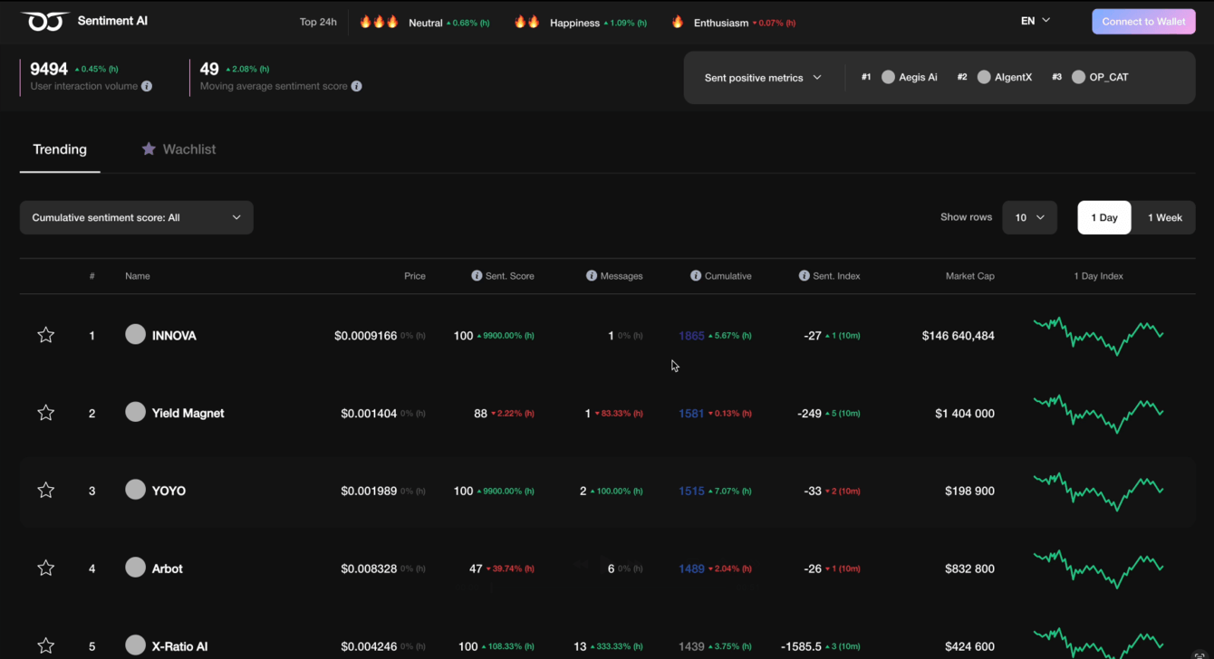Toggle the favorite star for X-Ratio AI

point(46,645)
